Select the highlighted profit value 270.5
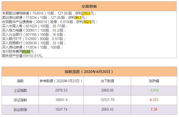The height and width of the screenshot is (117, 179). click(x=86, y=14)
